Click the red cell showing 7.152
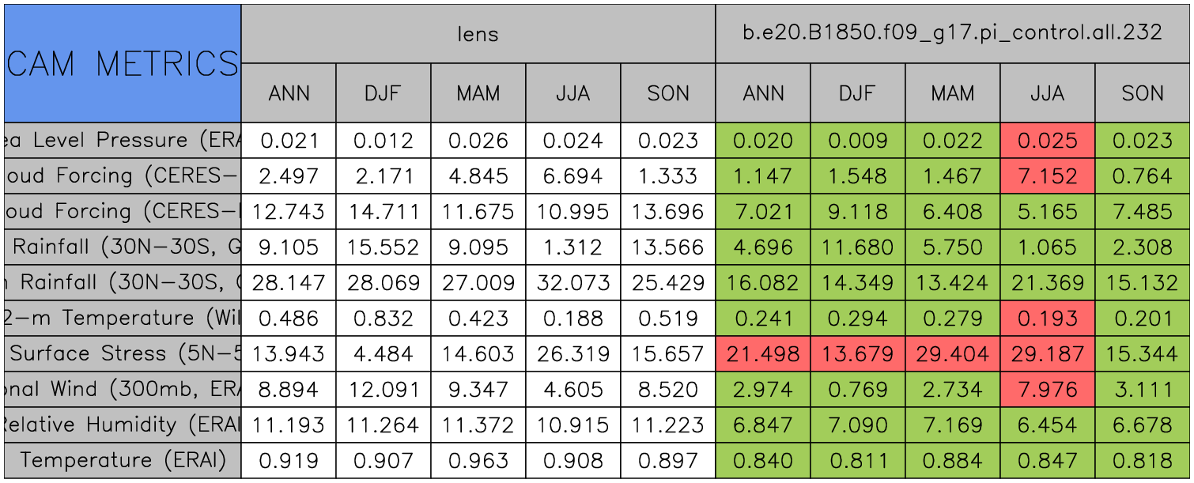Screen dimensions: 1194x483 (1047, 175)
